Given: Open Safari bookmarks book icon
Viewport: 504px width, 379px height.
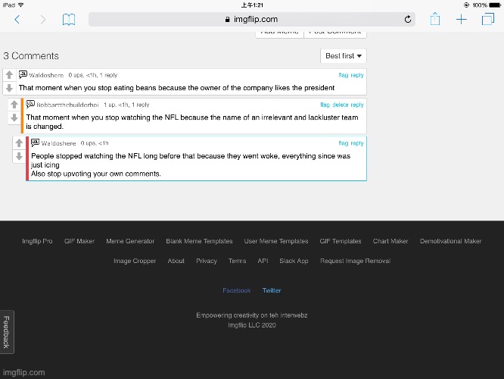Looking at the screenshot, I should click(x=69, y=20).
